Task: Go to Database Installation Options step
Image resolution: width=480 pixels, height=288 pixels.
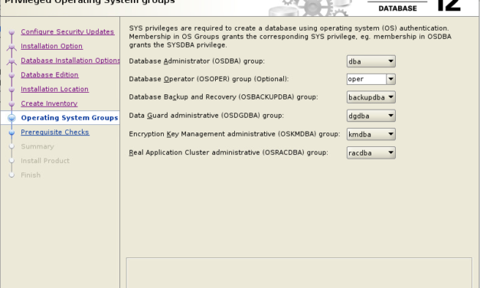Action: tap(70, 61)
